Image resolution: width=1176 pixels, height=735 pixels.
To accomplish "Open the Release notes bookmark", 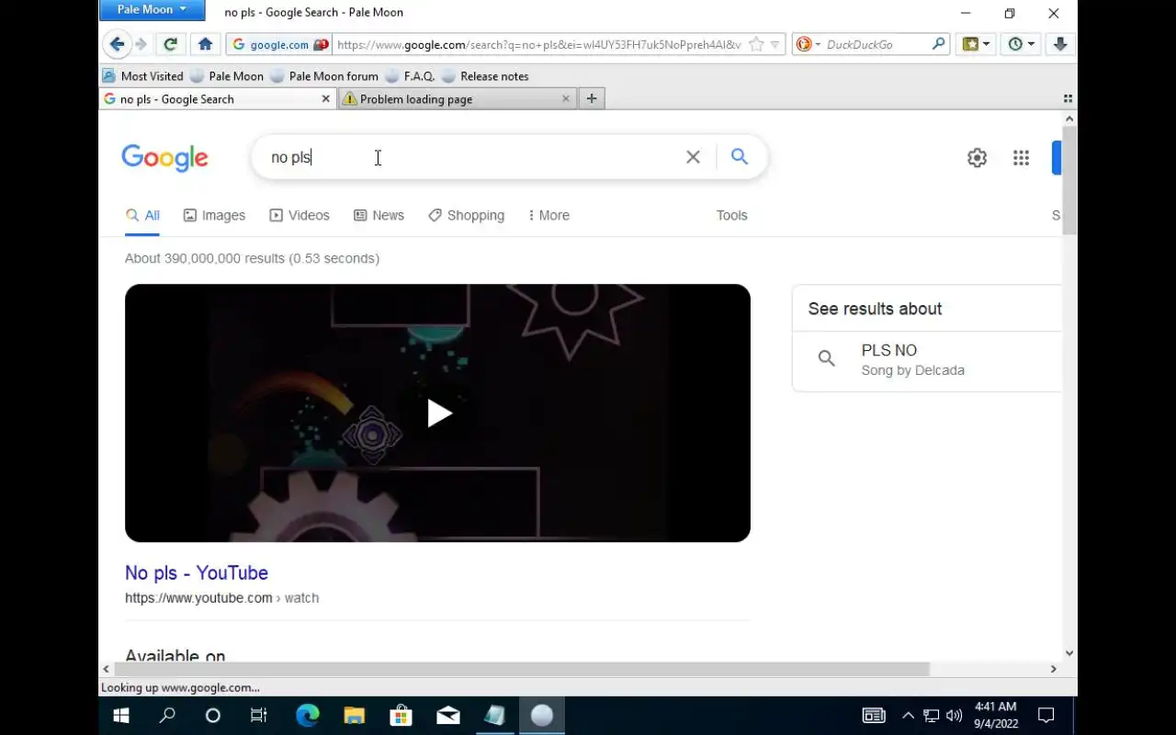I will pos(485,76).
